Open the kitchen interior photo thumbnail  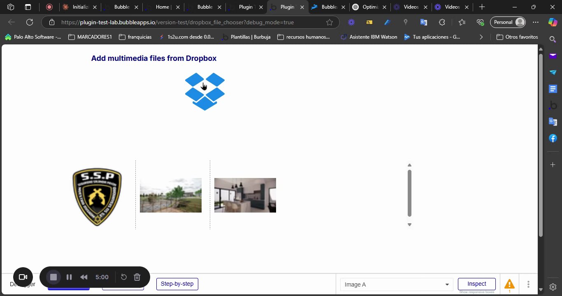[245, 195]
